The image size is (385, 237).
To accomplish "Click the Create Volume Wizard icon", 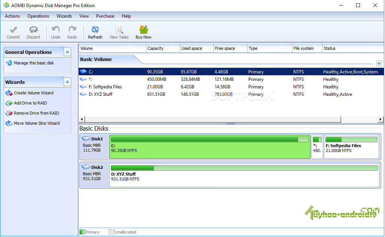I will [9, 93].
